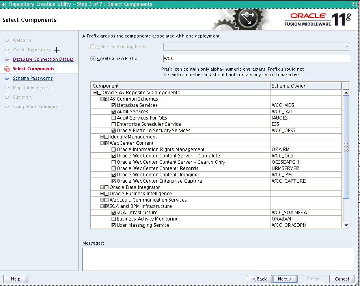Check Oracle Data Integrator checkbox
This screenshot has width=360, height=286.
tap(106, 187)
